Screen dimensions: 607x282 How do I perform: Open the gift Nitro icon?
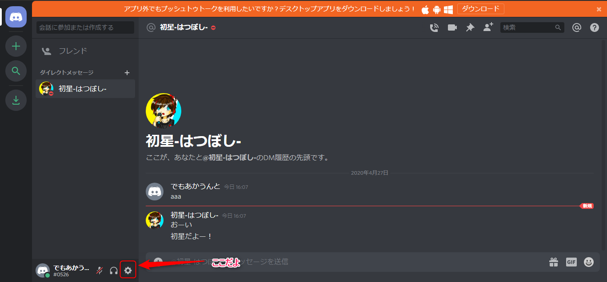tap(554, 262)
